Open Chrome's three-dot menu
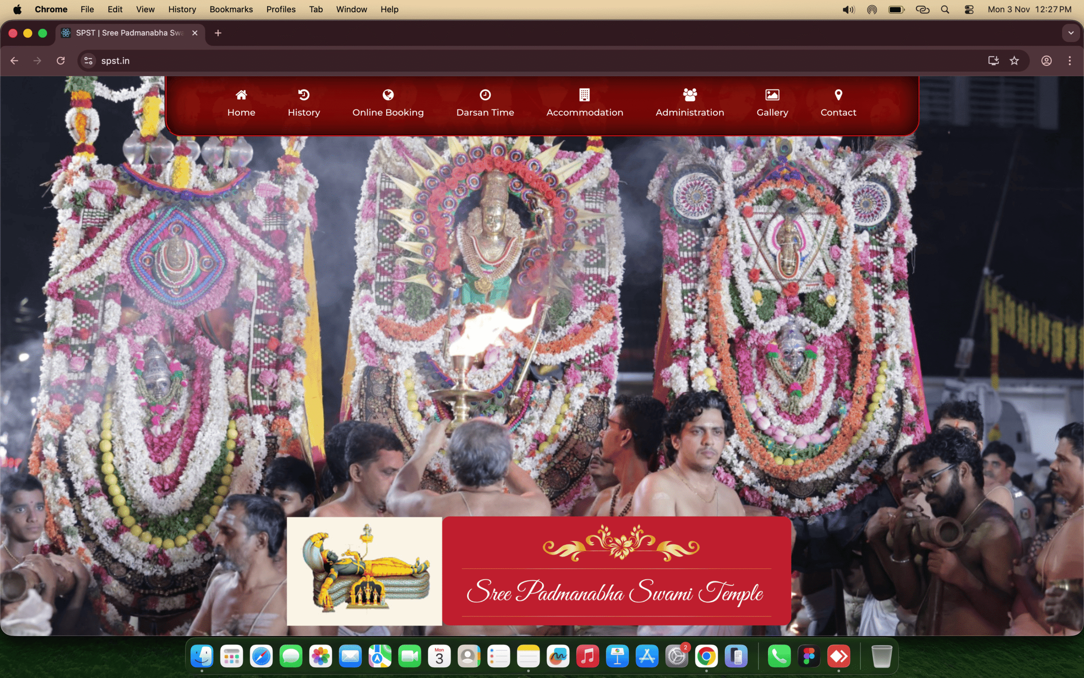Image resolution: width=1084 pixels, height=678 pixels. coord(1070,61)
